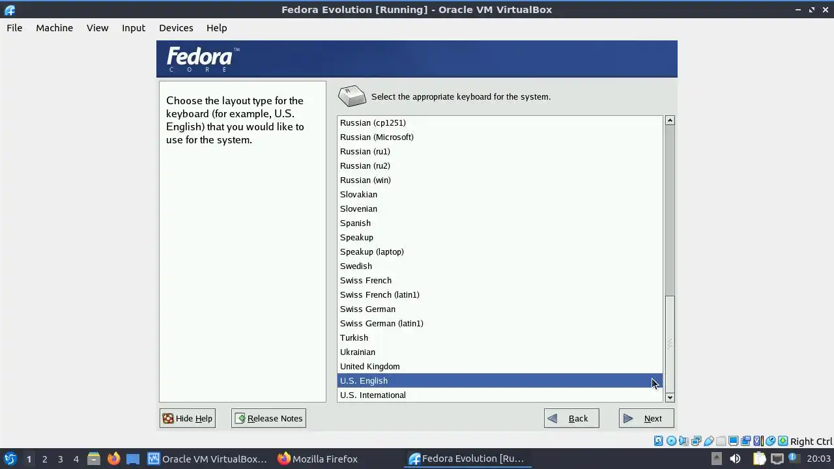Viewport: 834px width, 469px height.
Task: Click the show desktop taskbar icon
Action: point(133,459)
